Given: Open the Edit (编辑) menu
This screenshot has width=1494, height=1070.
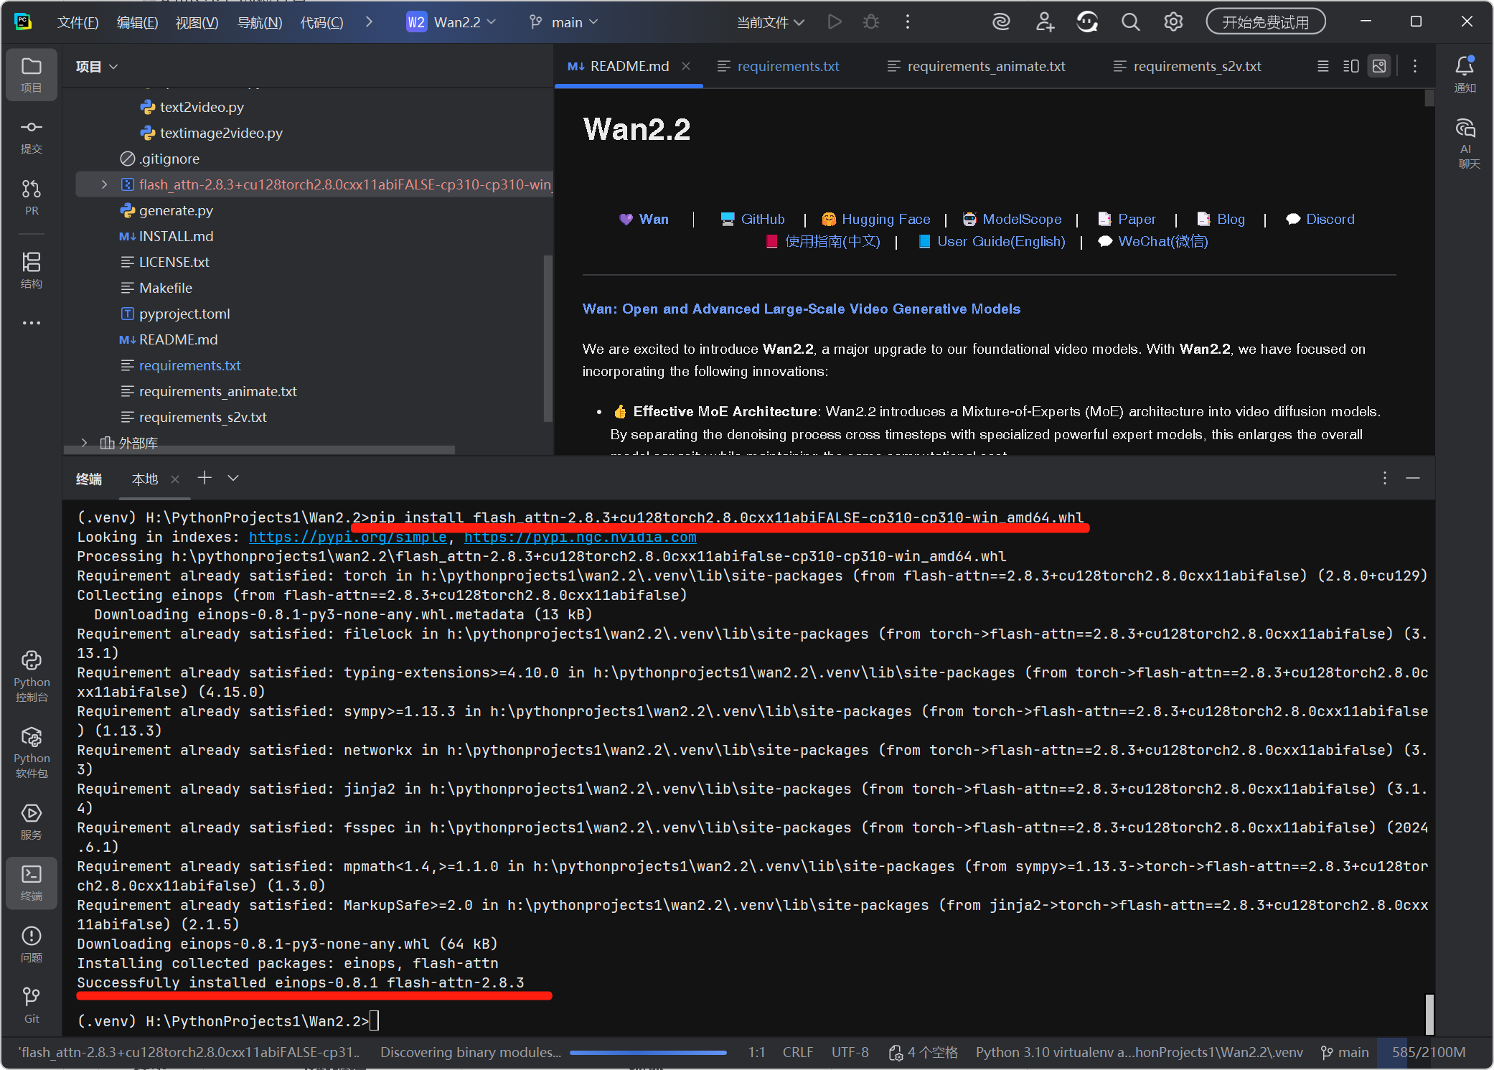Looking at the screenshot, I should (x=138, y=22).
